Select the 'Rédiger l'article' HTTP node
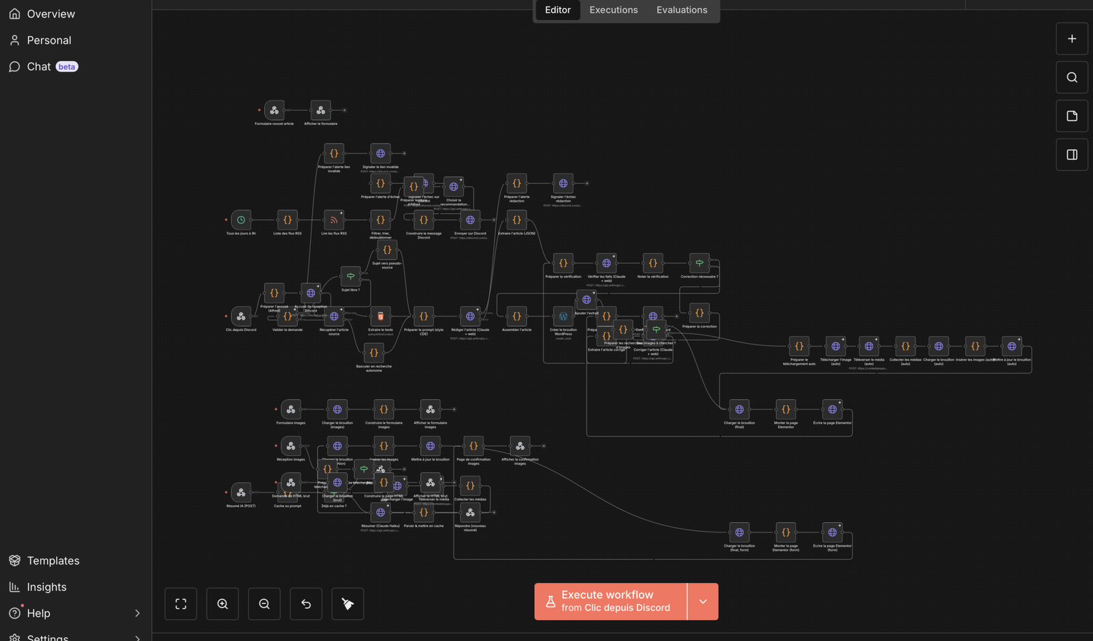The height and width of the screenshot is (641, 1093). 470,316
